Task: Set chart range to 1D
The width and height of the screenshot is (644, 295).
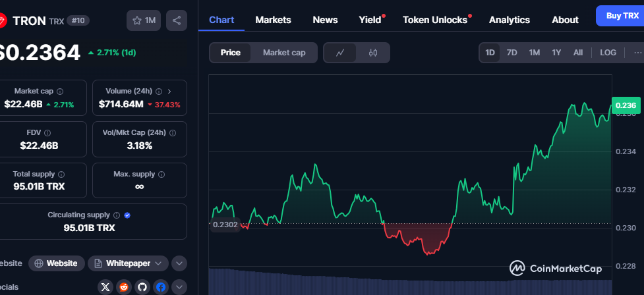Action: click(490, 53)
